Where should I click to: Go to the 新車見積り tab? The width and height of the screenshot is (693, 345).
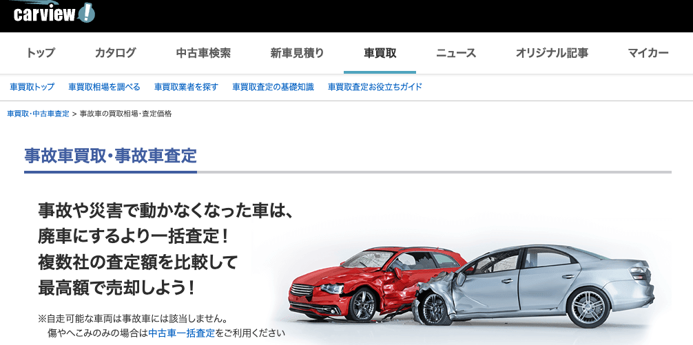(x=298, y=54)
